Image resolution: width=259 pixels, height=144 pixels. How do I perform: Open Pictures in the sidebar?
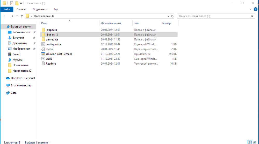coord(21,49)
